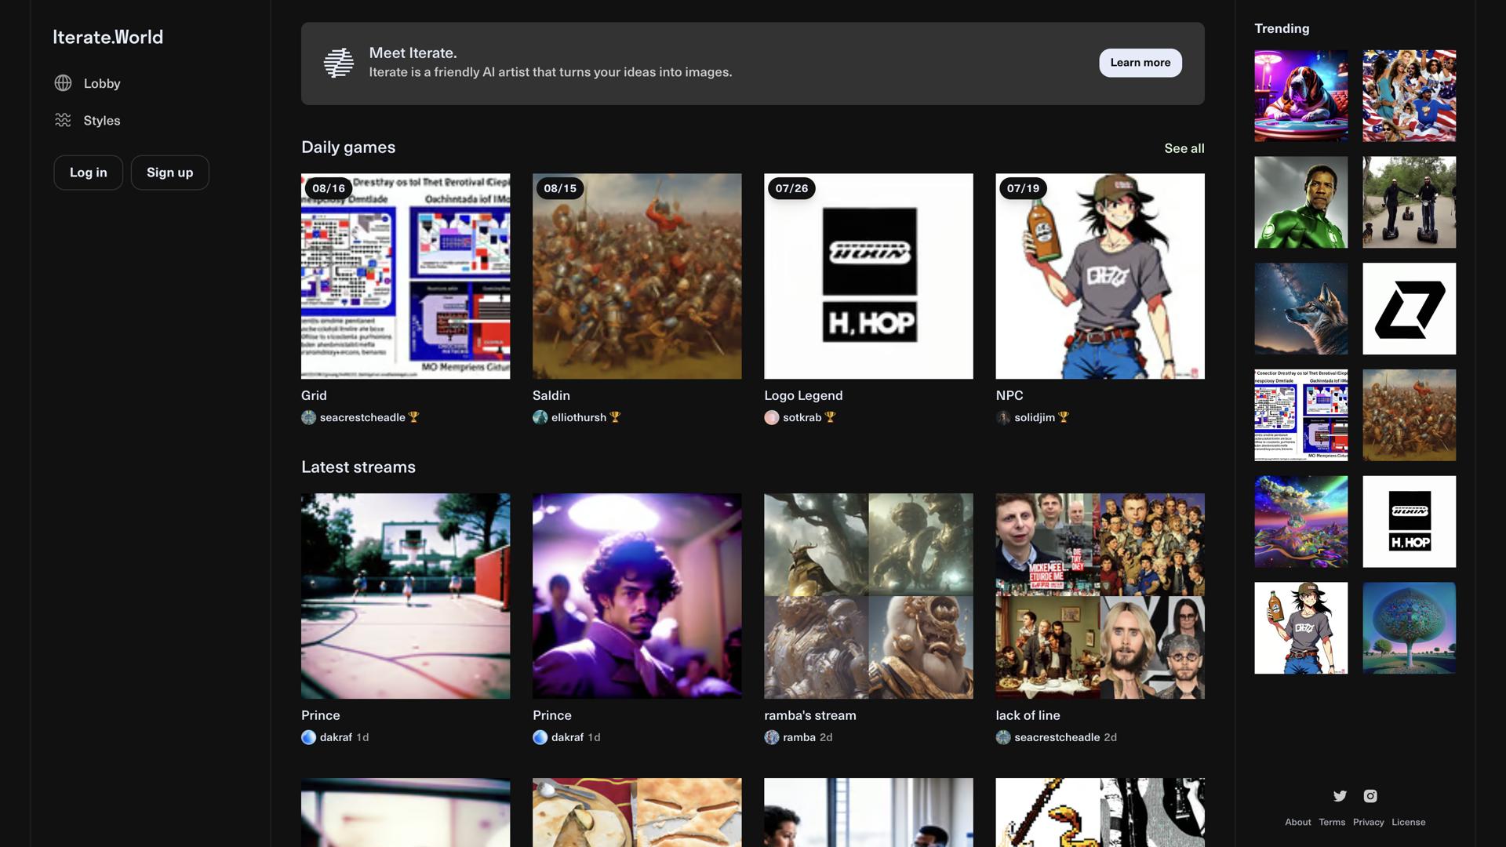Click ramba's avatar under ramba's stream
Viewport: 1506px width, 847px height.
tap(772, 737)
